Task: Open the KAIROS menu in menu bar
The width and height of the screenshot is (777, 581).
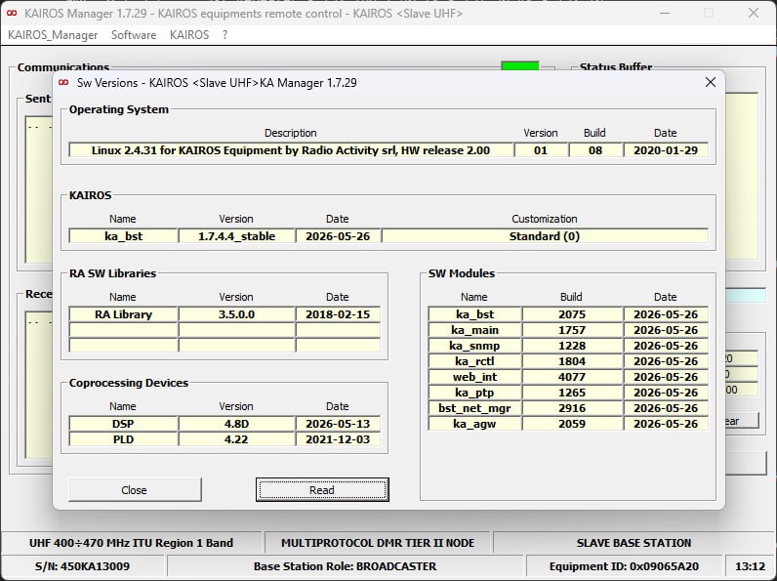Action: coord(189,35)
